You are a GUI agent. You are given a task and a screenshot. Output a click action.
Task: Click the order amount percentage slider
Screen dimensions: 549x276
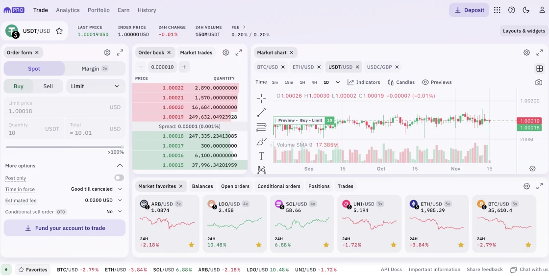(64, 147)
